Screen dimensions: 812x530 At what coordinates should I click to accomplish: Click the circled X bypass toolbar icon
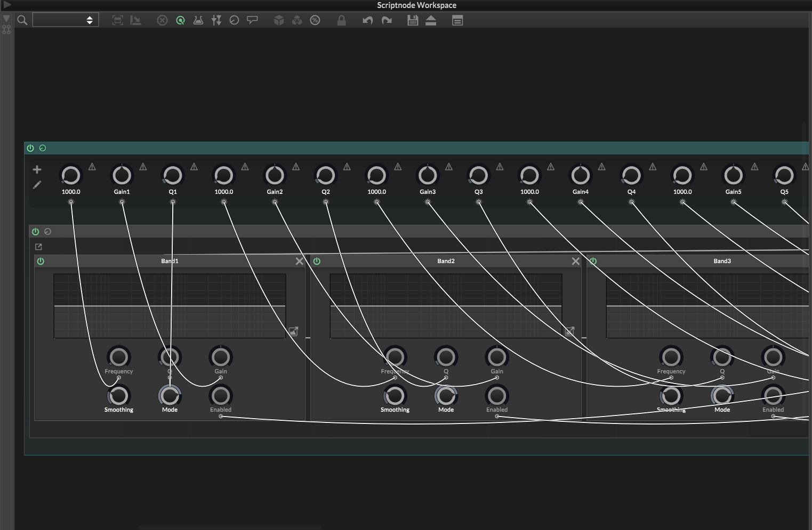(162, 20)
